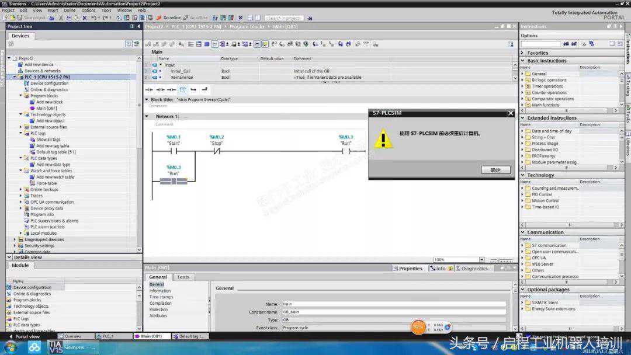Expand the Timer operations folder
The image size is (631, 355).
[x=522, y=86]
